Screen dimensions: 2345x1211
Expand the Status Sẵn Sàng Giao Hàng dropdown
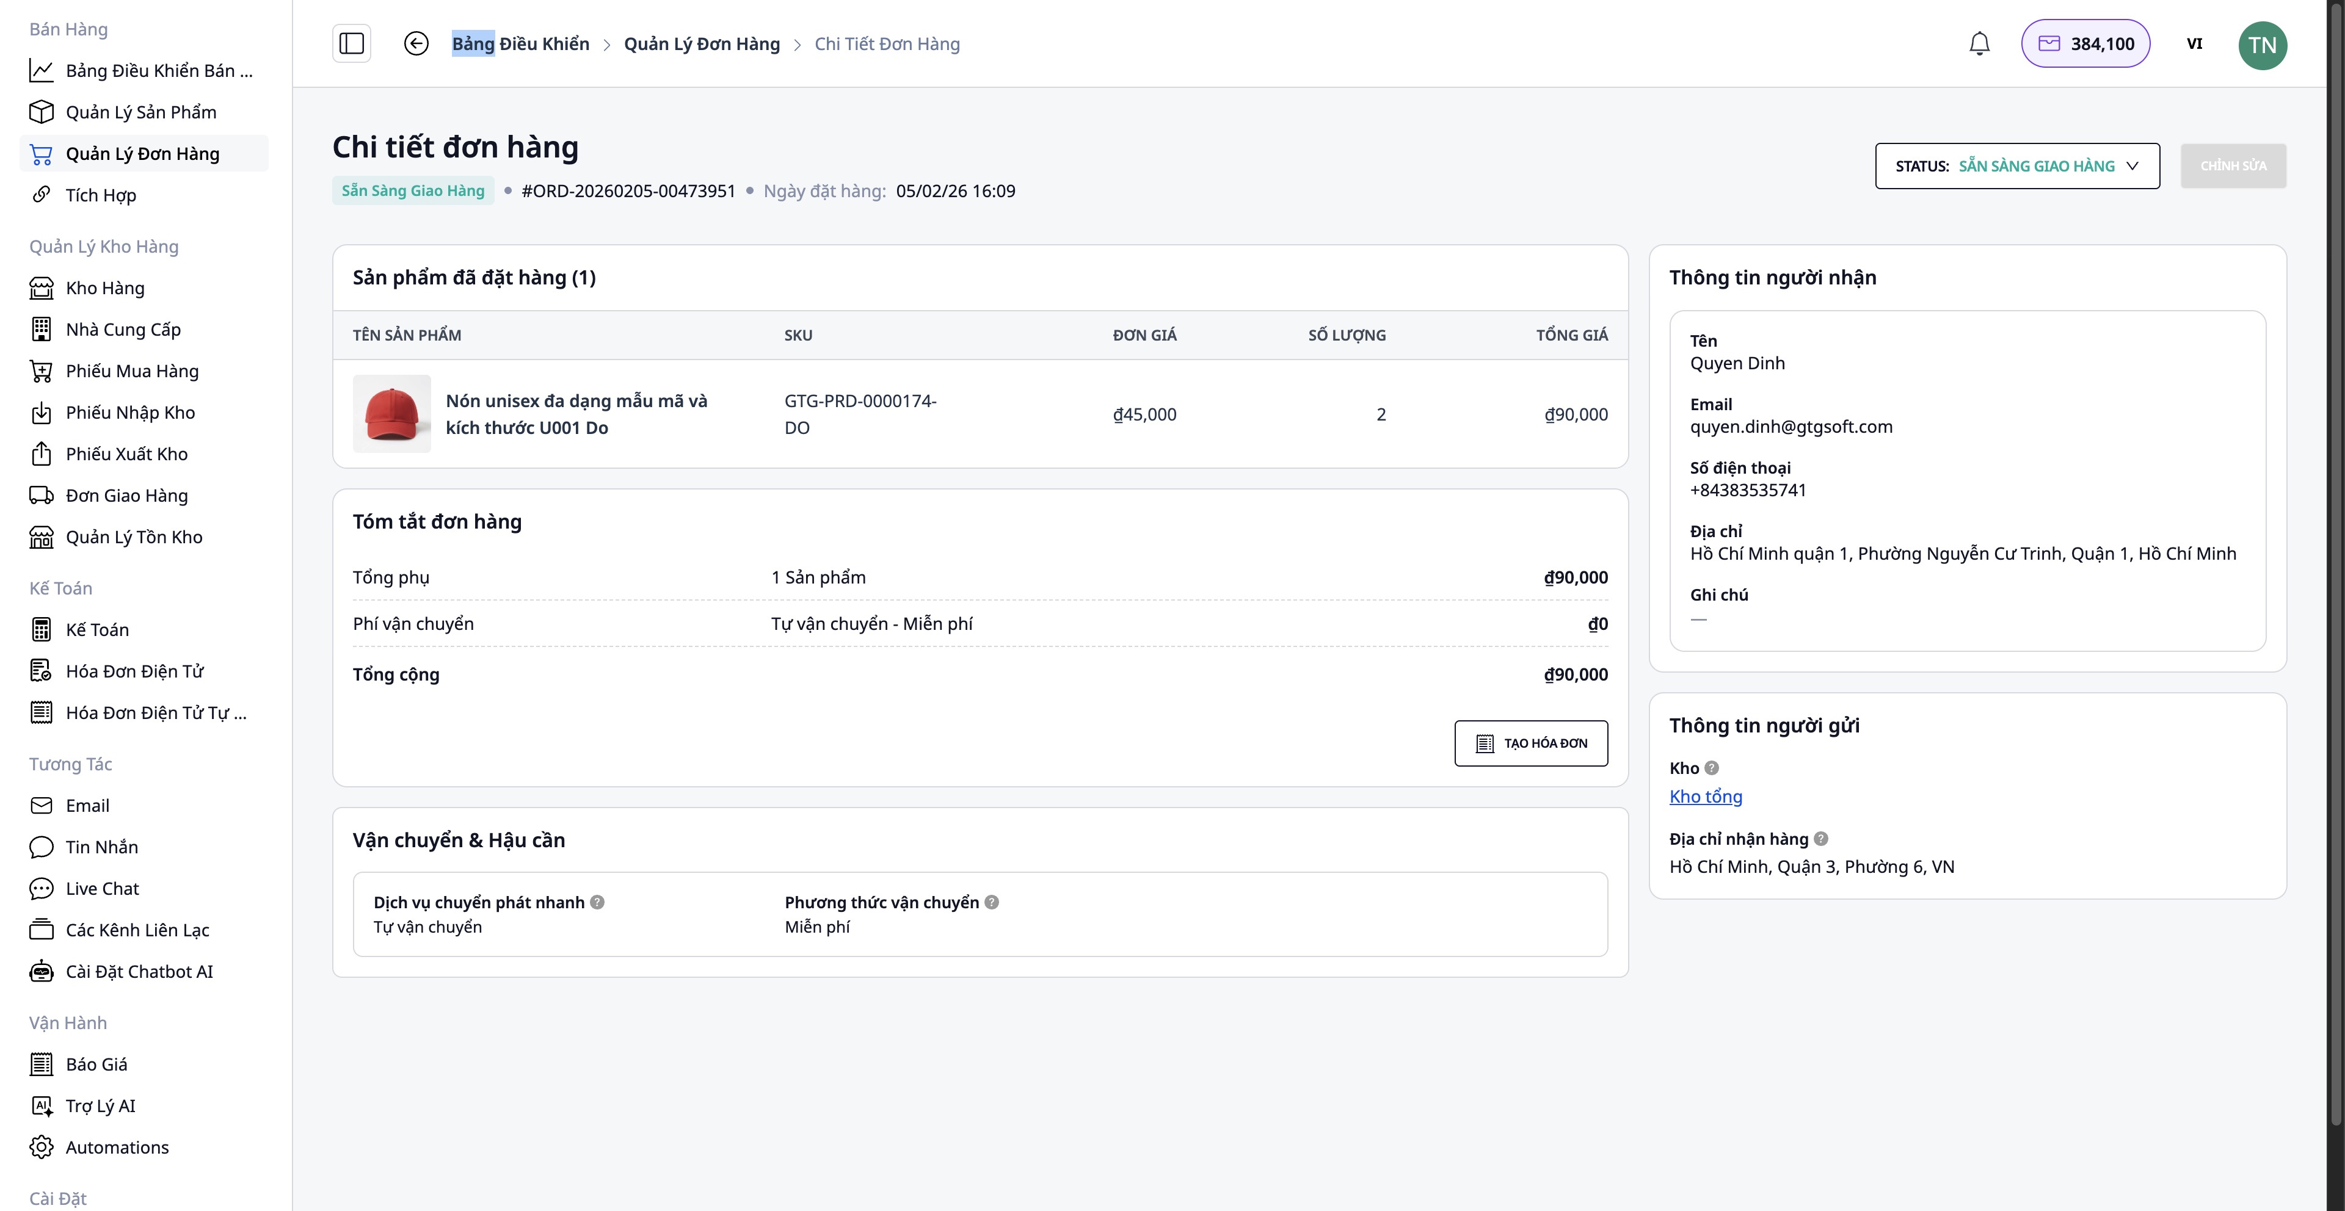click(x=2016, y=165)
